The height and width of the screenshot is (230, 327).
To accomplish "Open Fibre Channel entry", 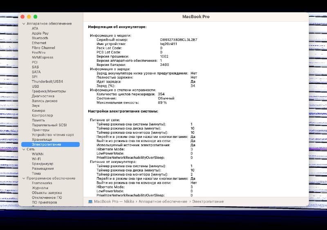I will pyautogui.click(x=43, y=47).
